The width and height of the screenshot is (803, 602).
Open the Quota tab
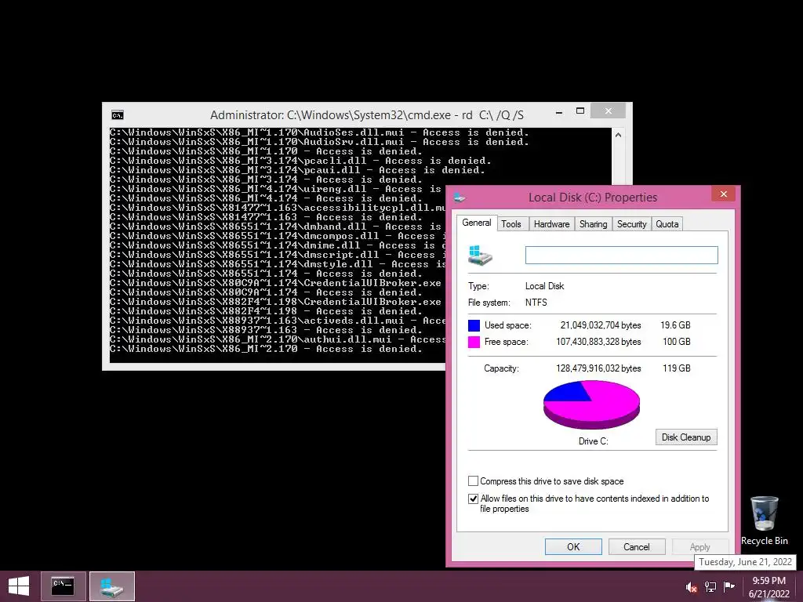coord(667,224)
